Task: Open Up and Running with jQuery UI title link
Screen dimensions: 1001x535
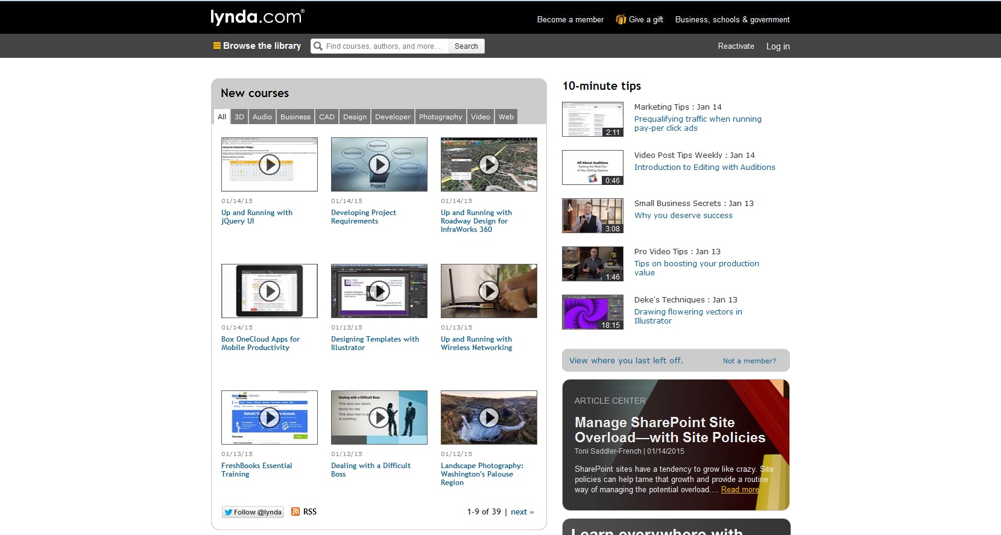Action: 257,217
